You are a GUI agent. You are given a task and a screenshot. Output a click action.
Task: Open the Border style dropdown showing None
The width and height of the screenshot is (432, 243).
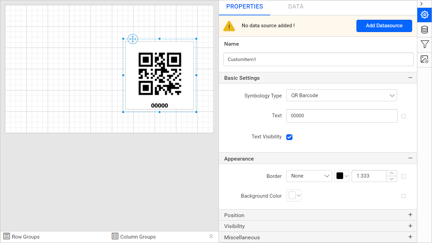click(309, 176)
